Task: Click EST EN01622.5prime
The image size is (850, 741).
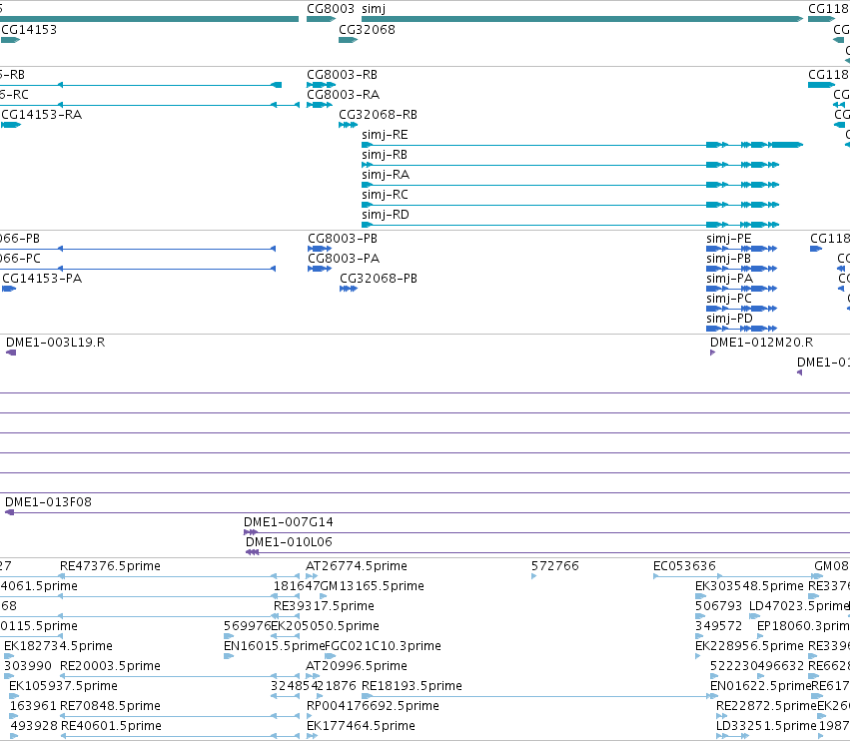Action: tap(760, 686)
